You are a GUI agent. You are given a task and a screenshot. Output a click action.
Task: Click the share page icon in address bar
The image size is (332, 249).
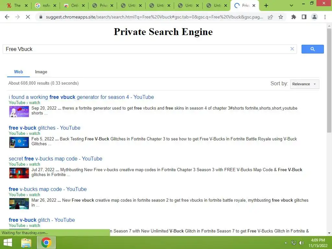[270, 17]
